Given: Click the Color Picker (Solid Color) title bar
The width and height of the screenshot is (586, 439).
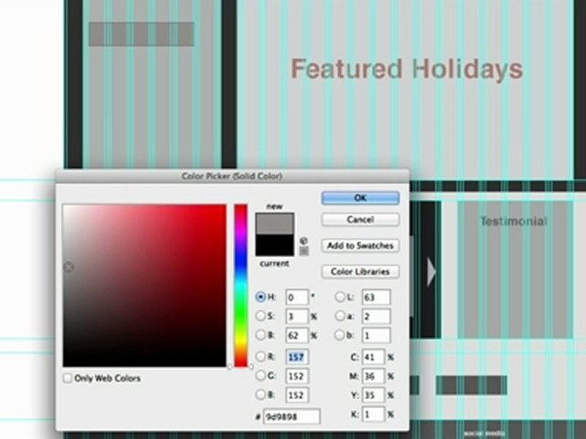Looking at the screenshot, I should coord(232,176).
